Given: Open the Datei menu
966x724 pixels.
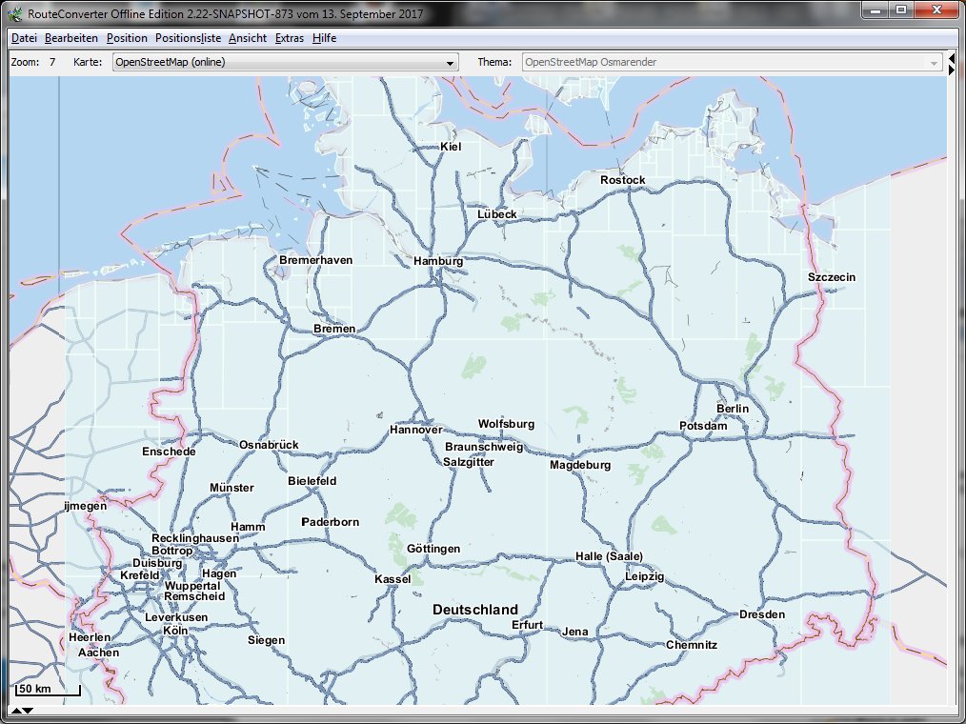Looking at the screenshot, I should [x=24, y=38].
